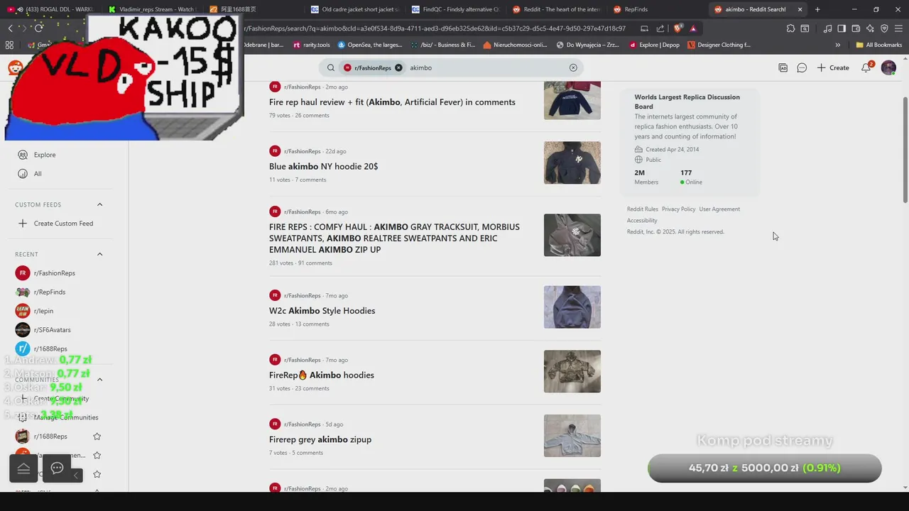Open the Privacy Policy footer link
Viewport: 909px width, 511px height.
(x=679, y=209)
